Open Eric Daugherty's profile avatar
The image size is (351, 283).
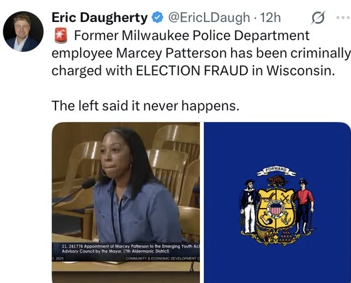pos(23,32)
